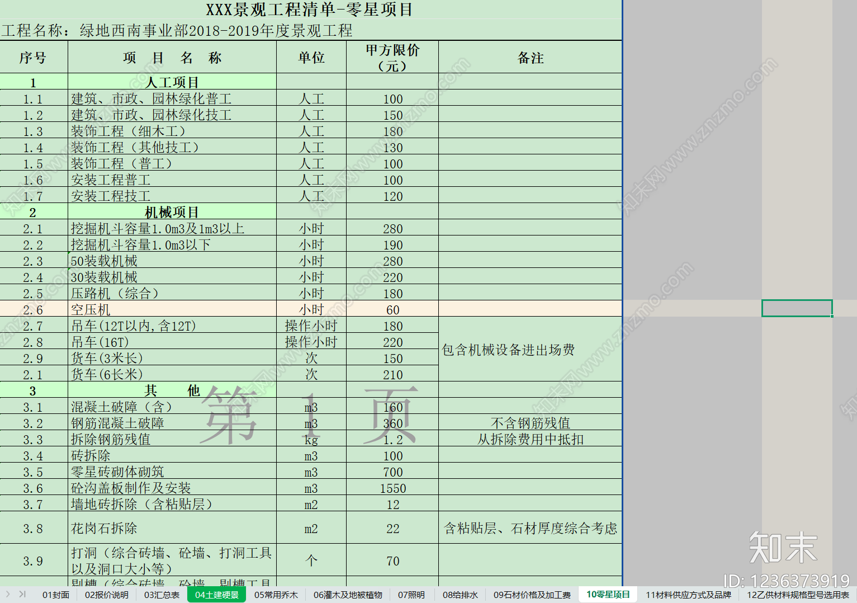Switch to the 02报价说明 sheet tab
Viewport: 857px width, 603px height.
(x=106, y=595)
